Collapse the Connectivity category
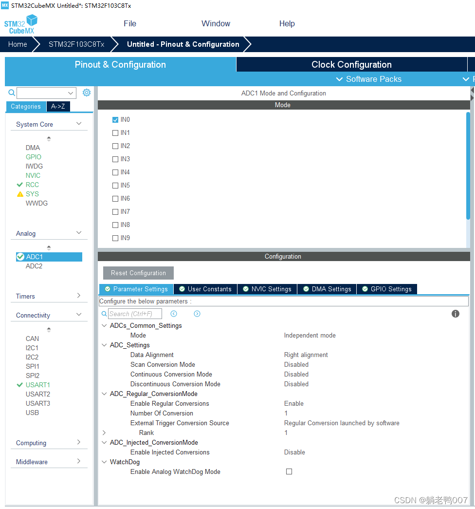The width and height of the screenshot is (475, 509). 78,315
